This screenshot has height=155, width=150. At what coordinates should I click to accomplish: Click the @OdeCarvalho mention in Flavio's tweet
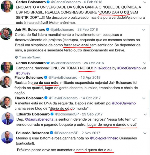pyautogui.click(x=123, y=103)
